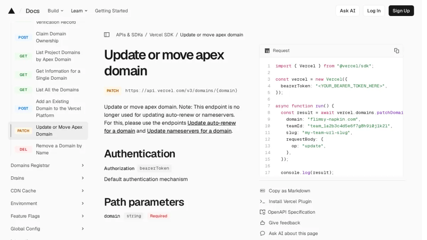Open Add an Existing Domain to Vercel Platform
This screenshot has width=427, height=240.
point(58,108)
